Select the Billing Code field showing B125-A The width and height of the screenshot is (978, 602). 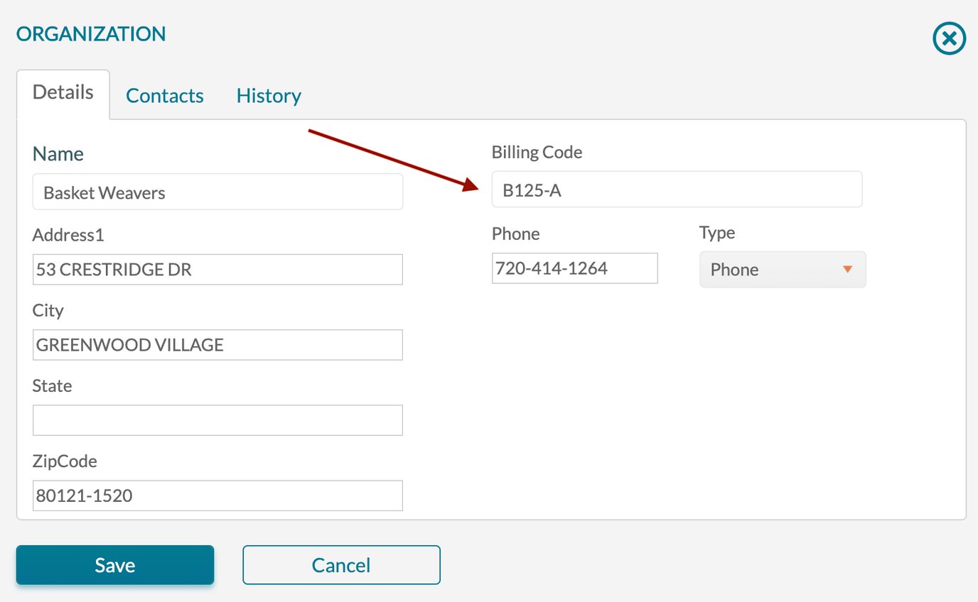tap(677, 189)
